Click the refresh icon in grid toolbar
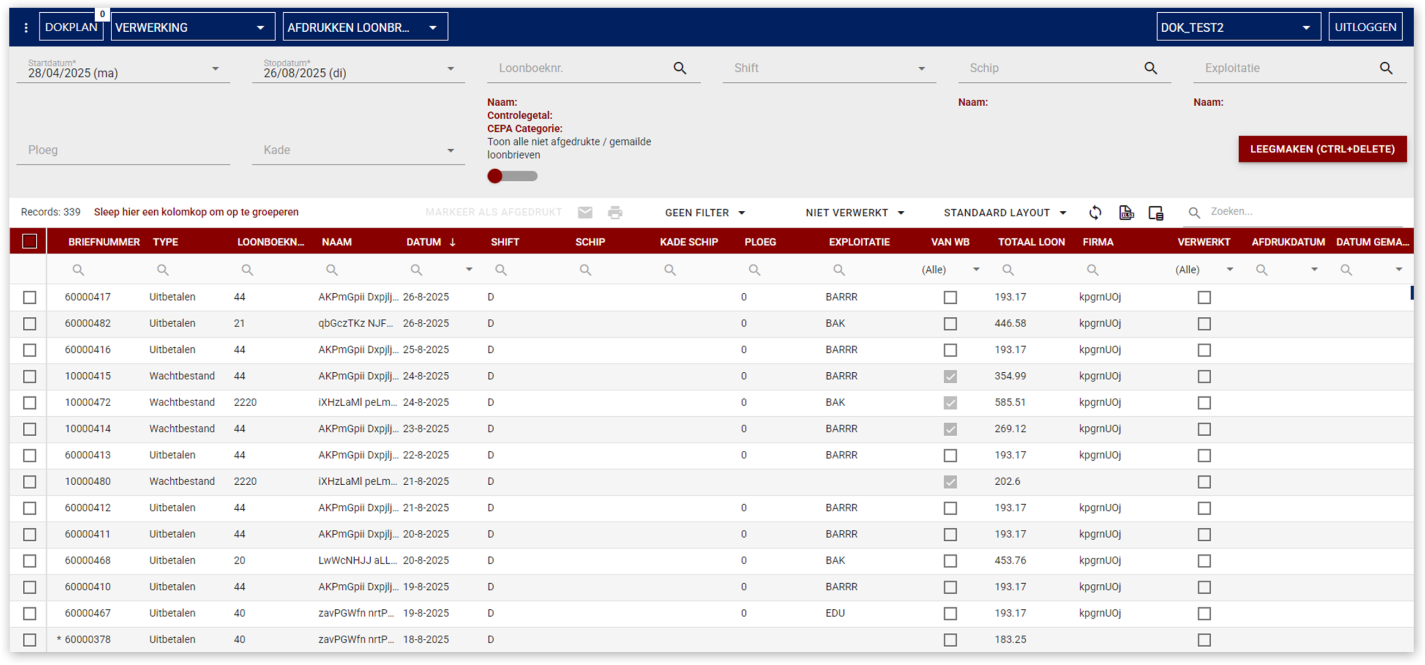The height and width of the screenshot is (665, 1425). 1095,213
